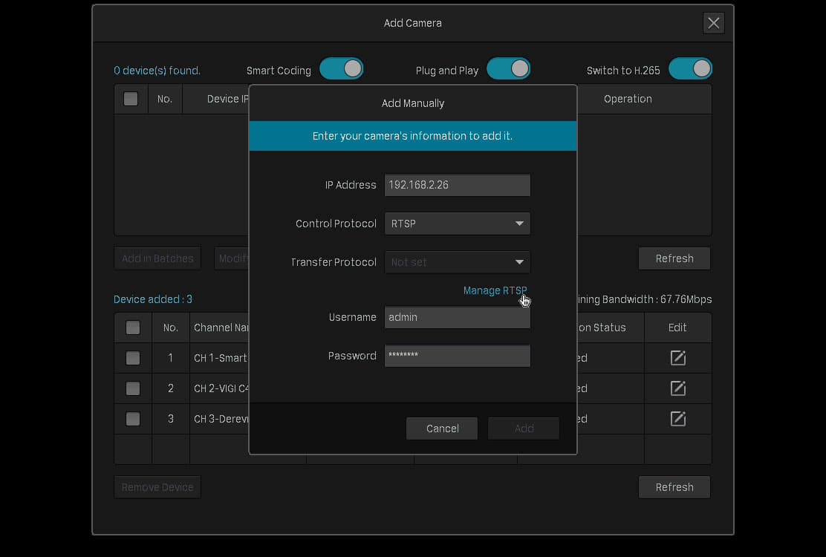Screen dimensions: 826x557
Task: Click the Cancel button in Add Manually
Action: [442, 429]
